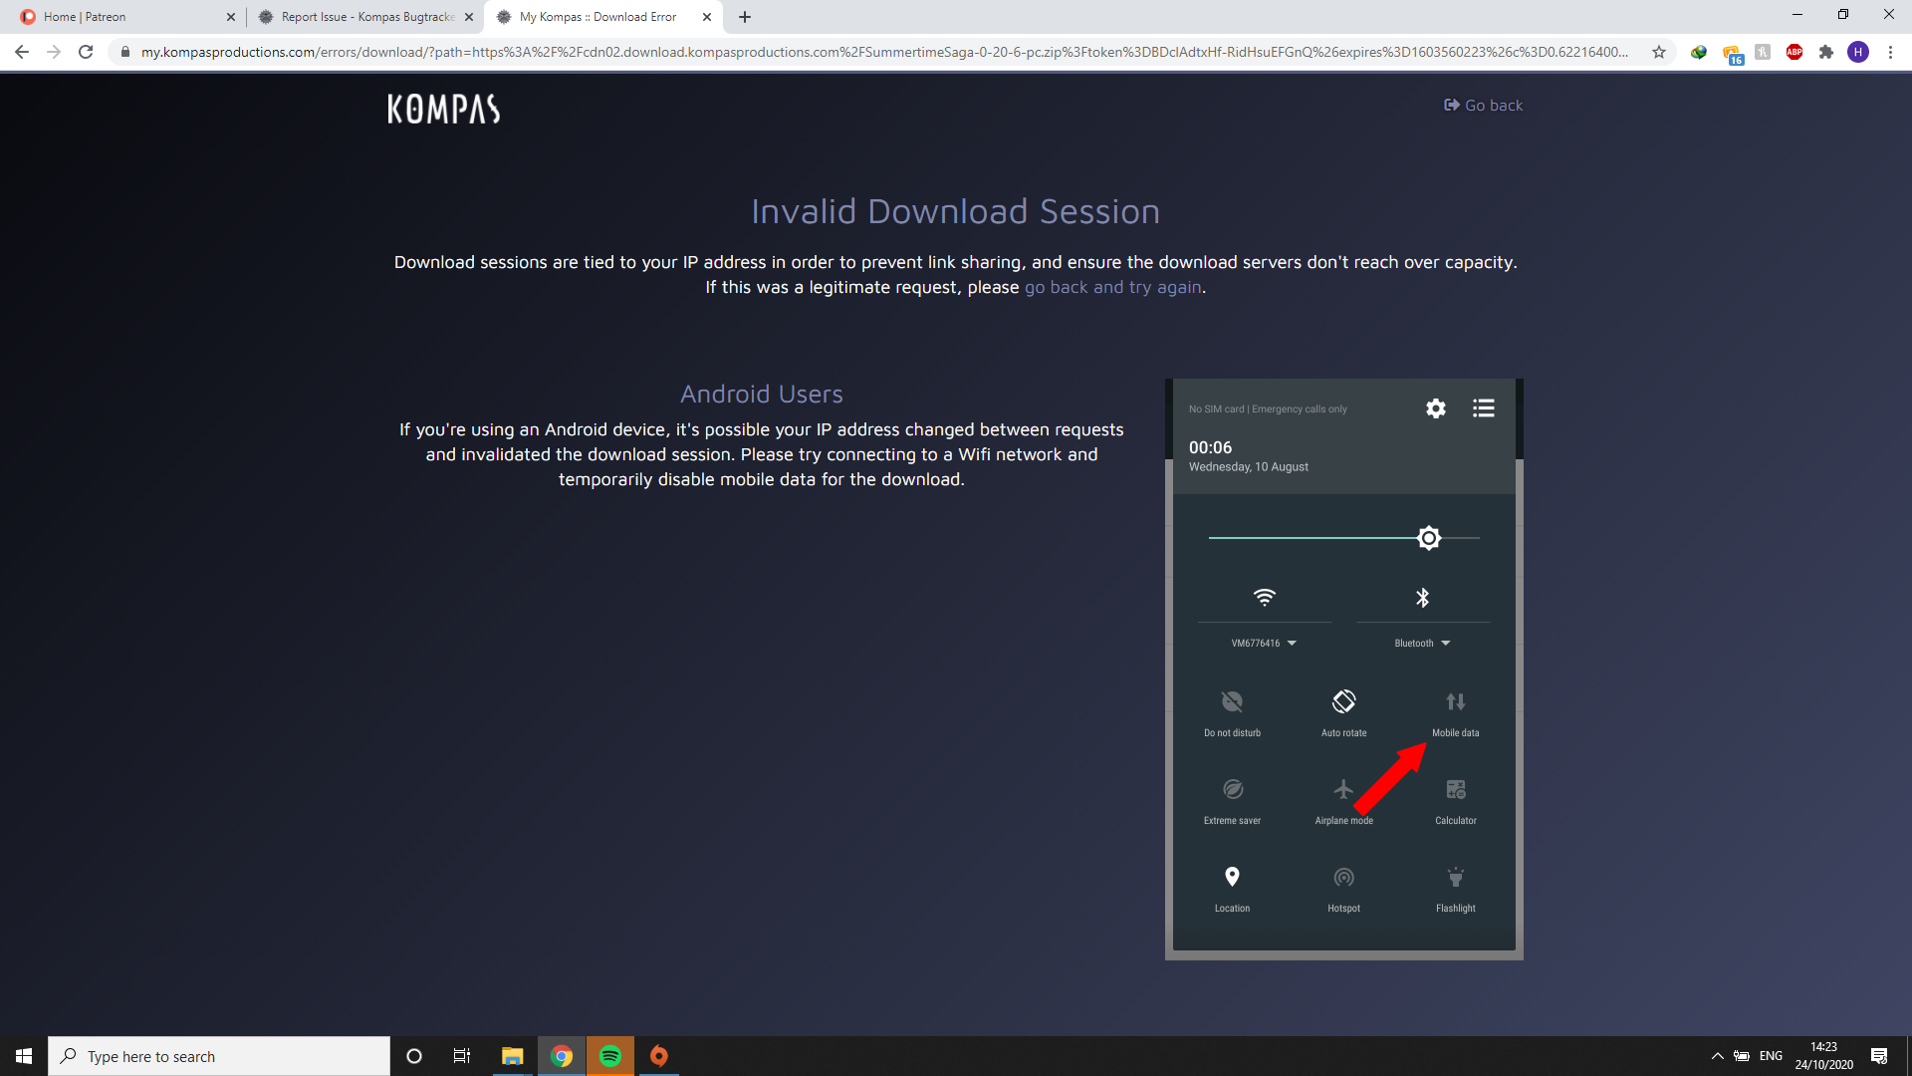Open File Explorer from taskbar
This screenshot has height=1076, width=1912.
point(513,1056)
